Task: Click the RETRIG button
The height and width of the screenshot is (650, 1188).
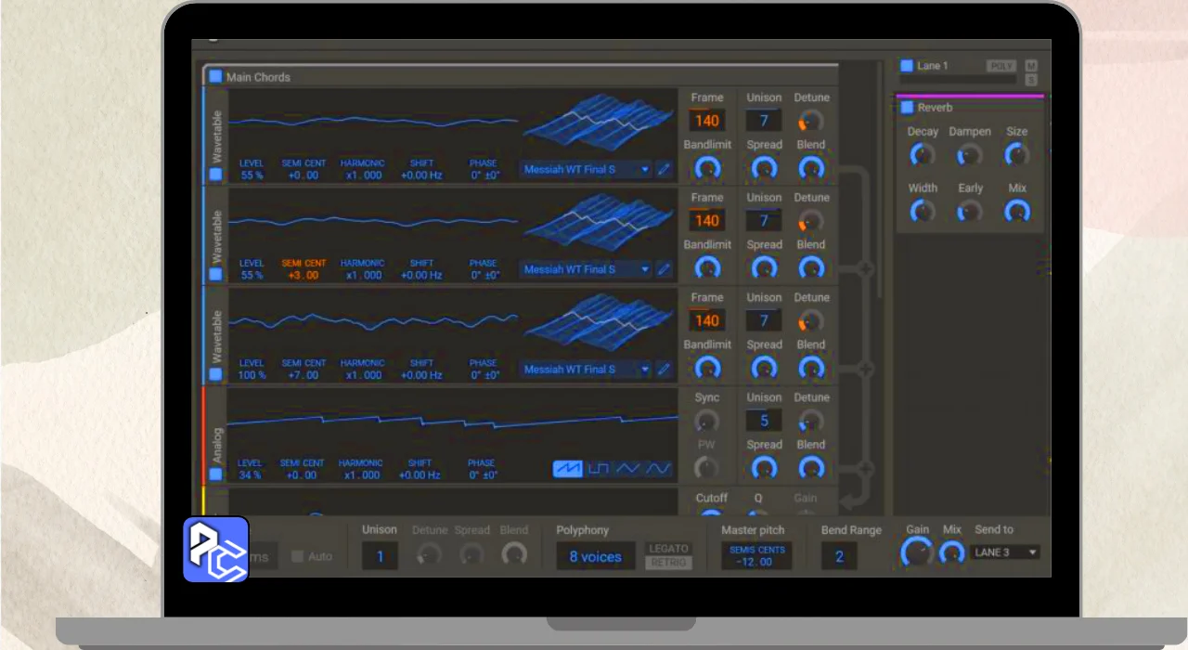Action: [669, 563]
